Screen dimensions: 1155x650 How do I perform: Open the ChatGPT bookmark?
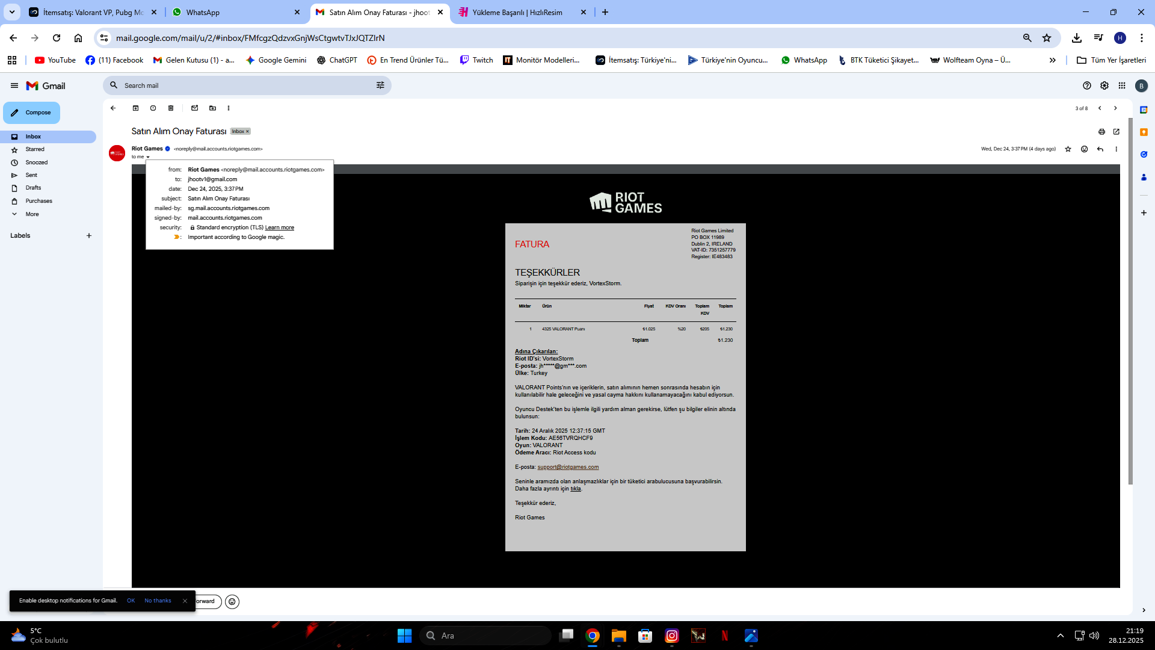(x=337, y=60)
